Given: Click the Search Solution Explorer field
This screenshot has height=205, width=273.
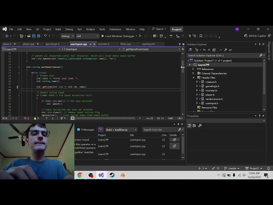Looking at the screenshot, I should [x=226, y=56].
